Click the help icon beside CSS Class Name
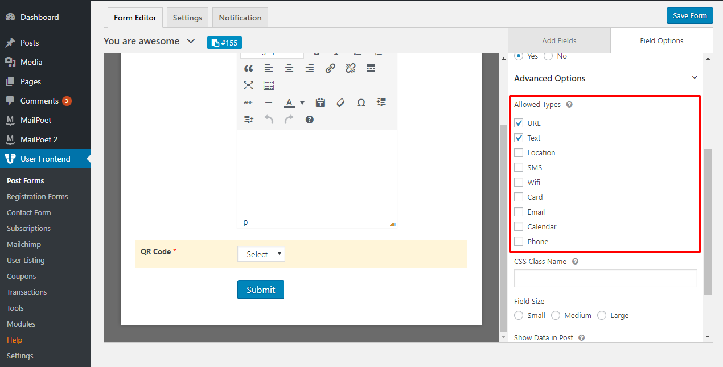 tap(575, 262)
